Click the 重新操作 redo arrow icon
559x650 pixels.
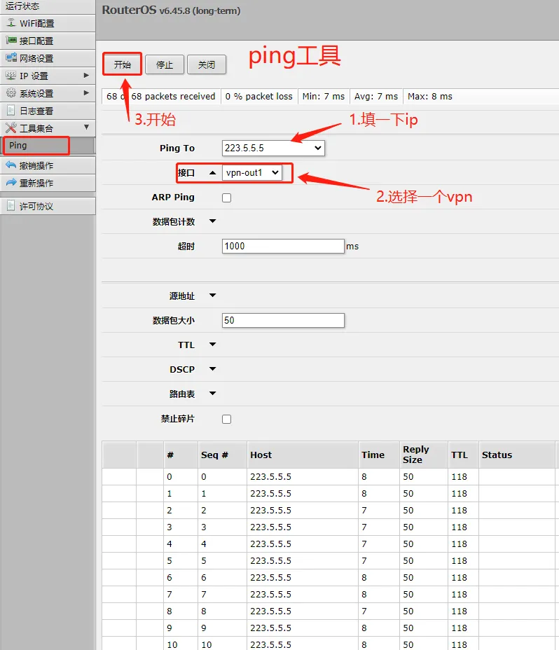click(x=11, y=182)
